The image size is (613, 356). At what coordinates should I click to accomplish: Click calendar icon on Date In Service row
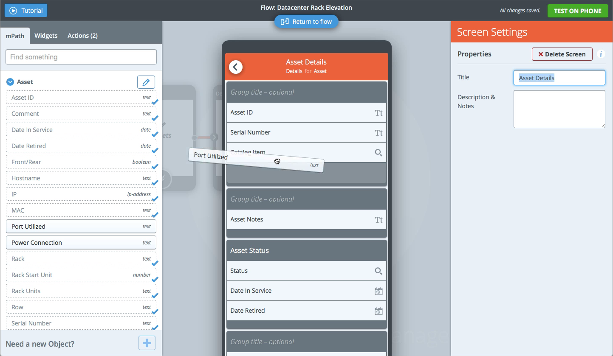(379, 291)
